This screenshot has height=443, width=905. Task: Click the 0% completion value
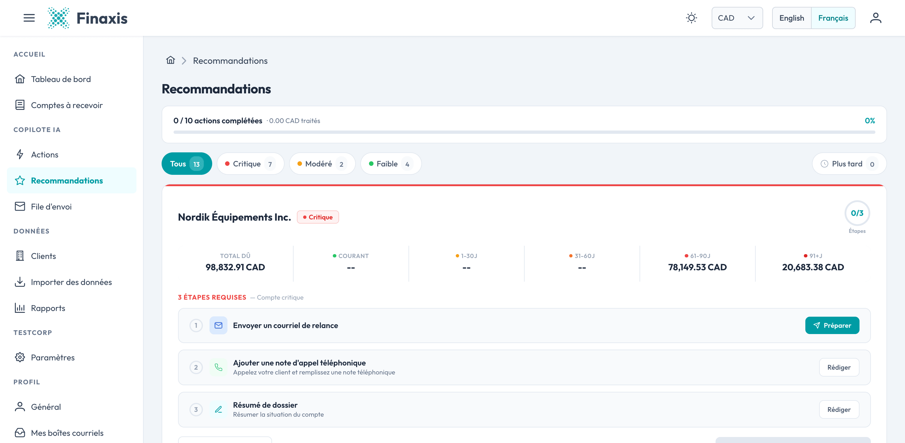(x=869, y=121)
